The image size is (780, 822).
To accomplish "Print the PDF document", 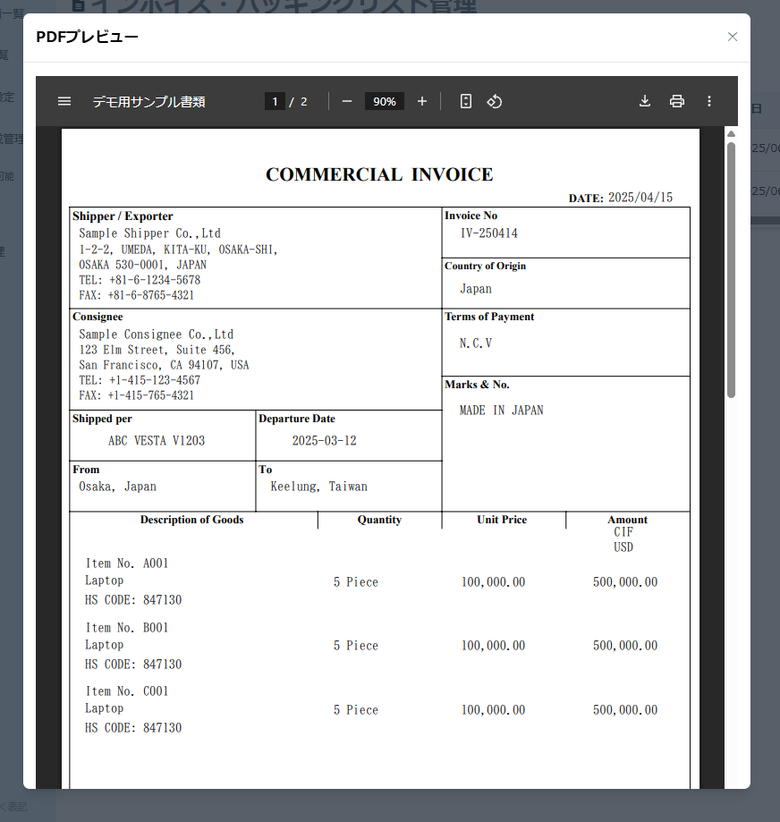I will (677, 101).
